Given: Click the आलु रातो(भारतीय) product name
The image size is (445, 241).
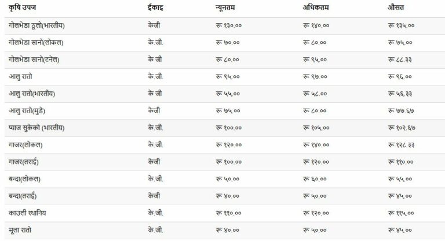Looking at the screenshot, I should pos(32,94).
